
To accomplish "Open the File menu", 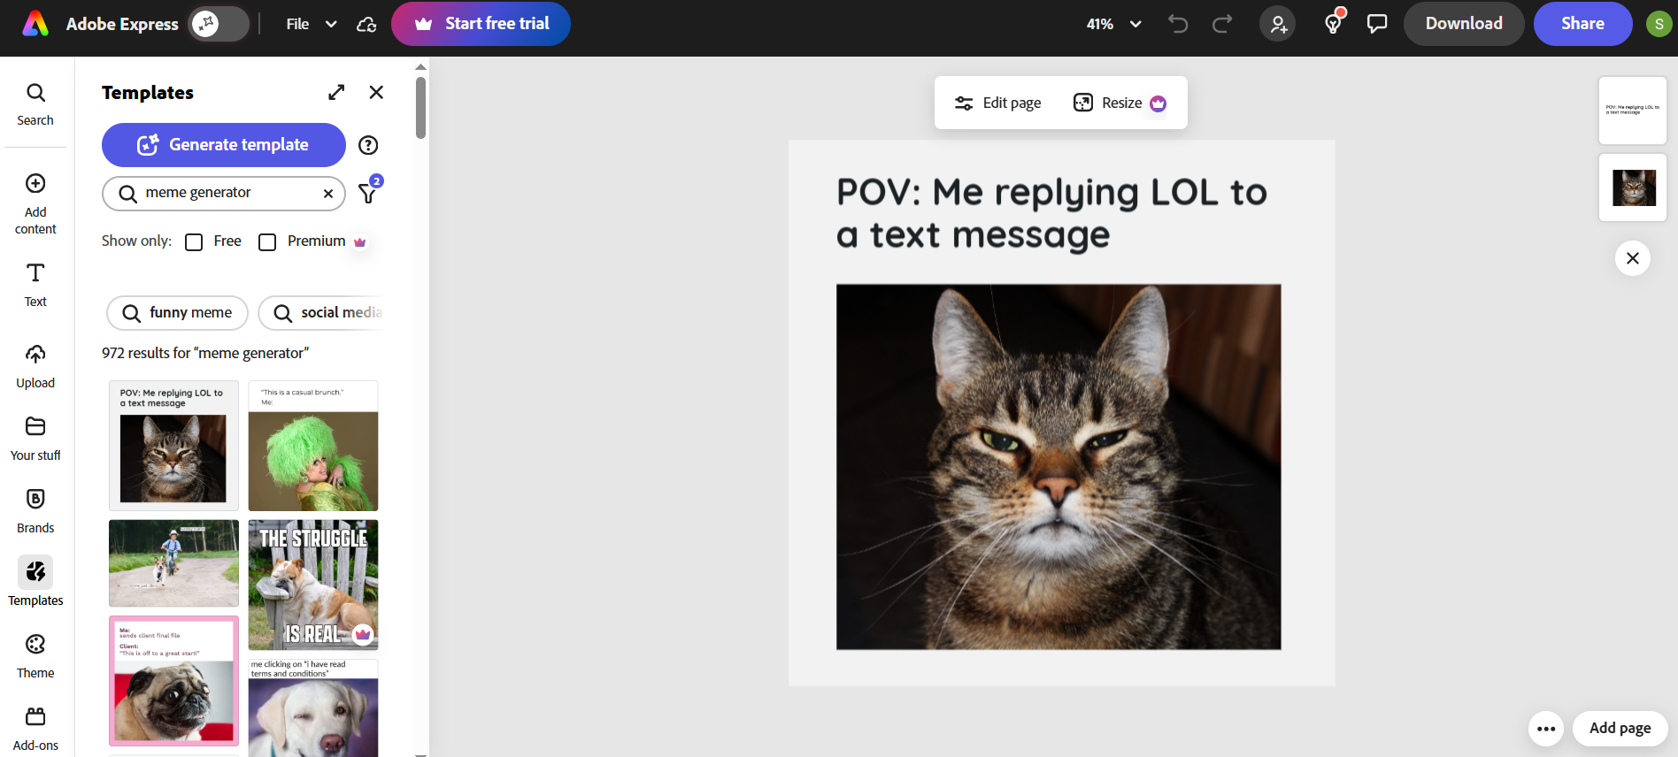I will (x=297, y=24).
